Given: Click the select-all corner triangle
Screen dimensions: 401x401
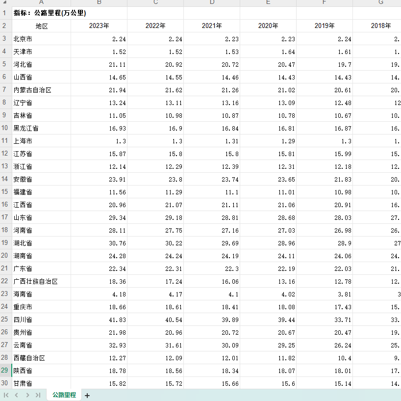Looking at the screenshot, I should 4,2.
